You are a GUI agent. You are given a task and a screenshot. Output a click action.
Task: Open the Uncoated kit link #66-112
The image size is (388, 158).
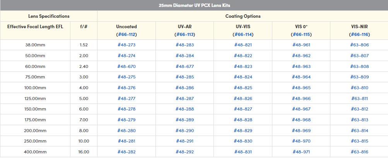[x=126, y=34]
